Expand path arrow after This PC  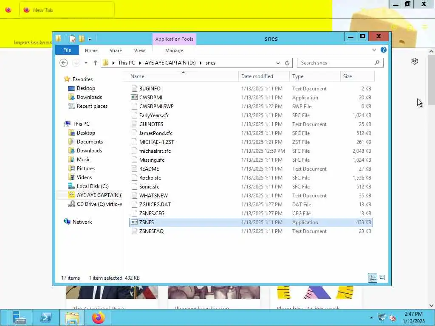(x=140, y=63)
